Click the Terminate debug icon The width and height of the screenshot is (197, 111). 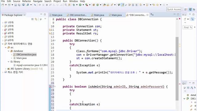47,5
